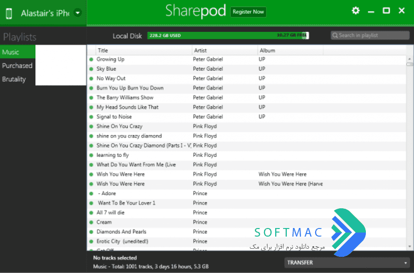The width and height of the screenshot is (414, 273).
Task: Click Pink Floyd artist in learning to fly row
Action: coord(205,155)
